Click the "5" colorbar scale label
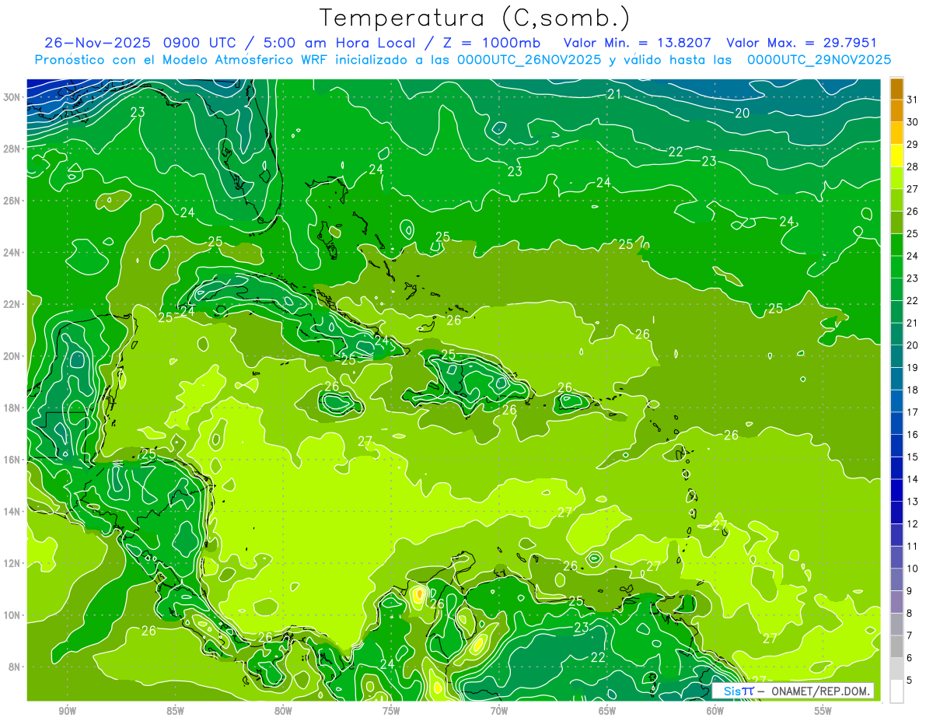933x721 pixels. pos(910,681)
